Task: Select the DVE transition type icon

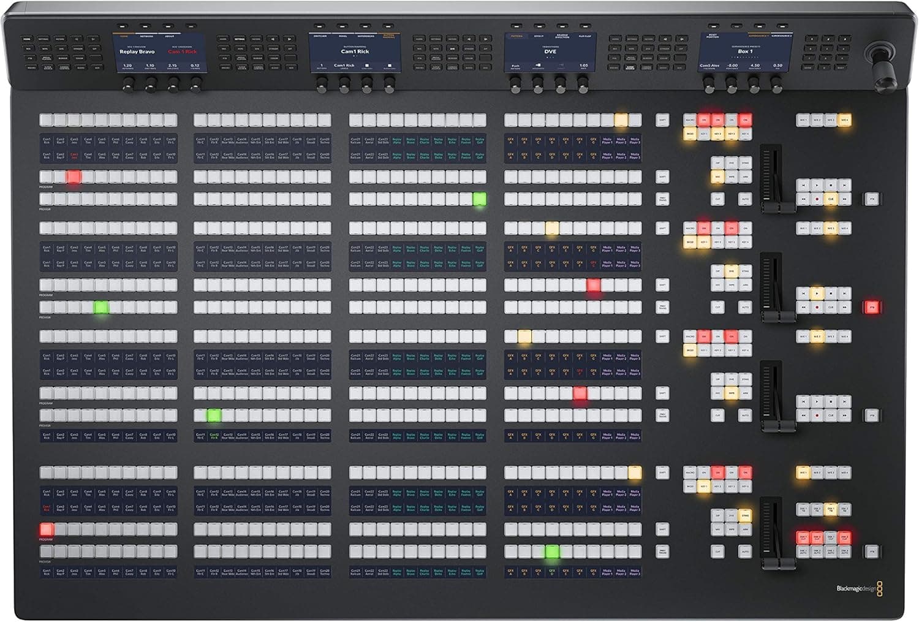Action: 730,162
